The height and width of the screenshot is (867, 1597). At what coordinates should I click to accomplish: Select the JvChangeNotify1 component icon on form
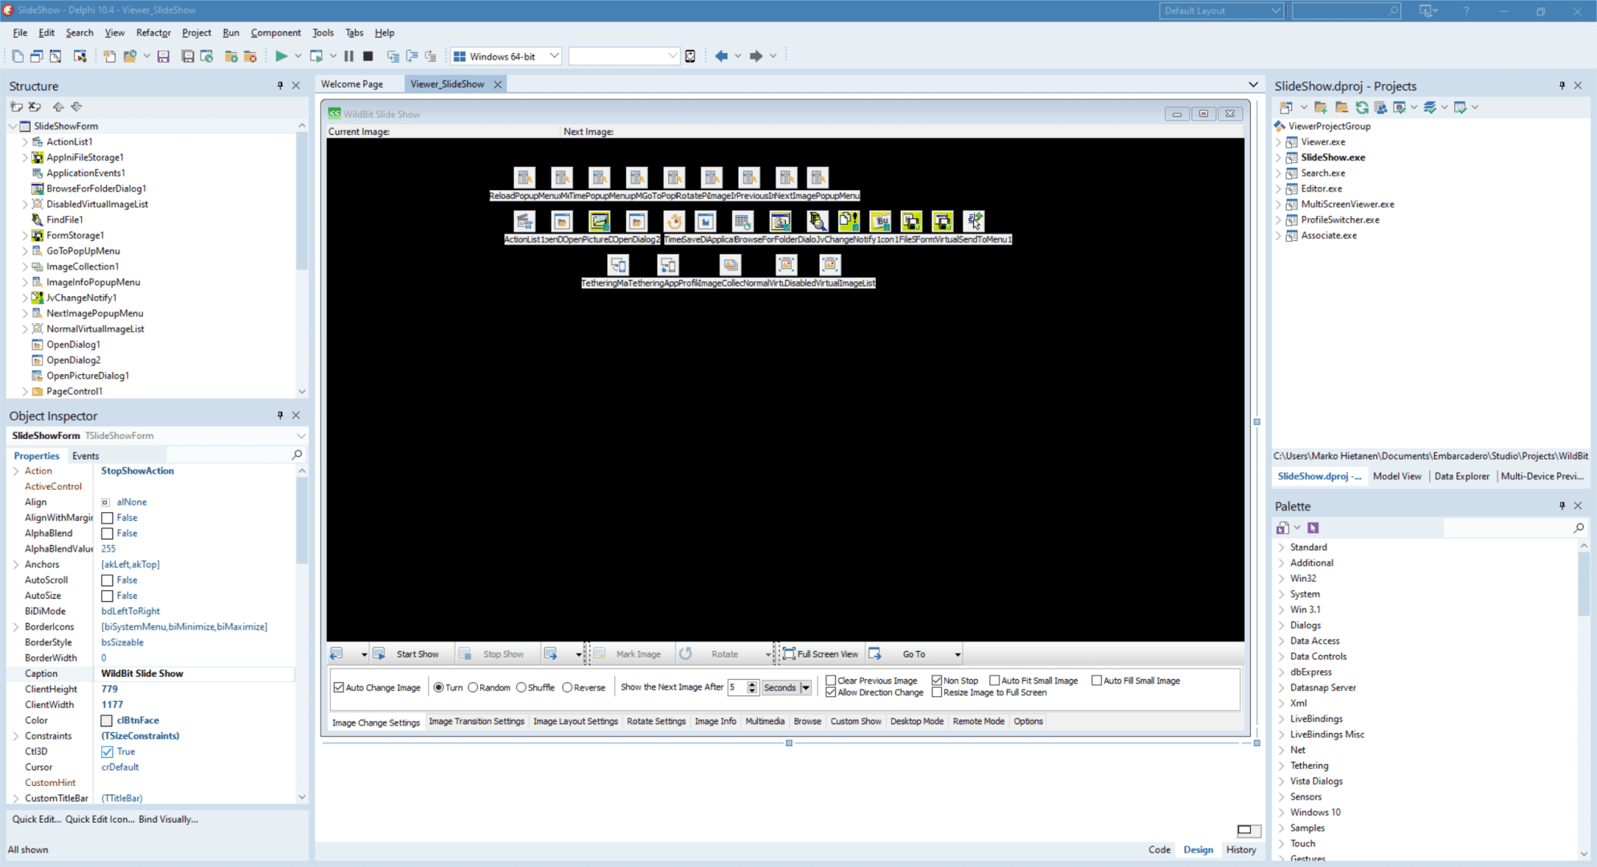849,221
